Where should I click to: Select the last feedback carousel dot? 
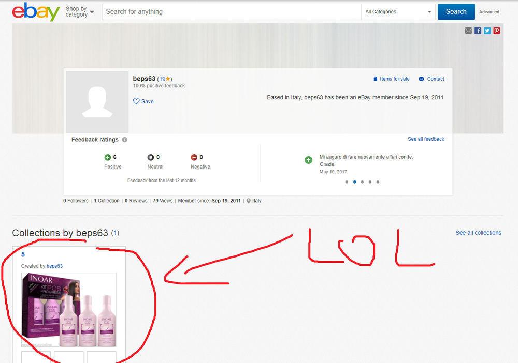378,182
